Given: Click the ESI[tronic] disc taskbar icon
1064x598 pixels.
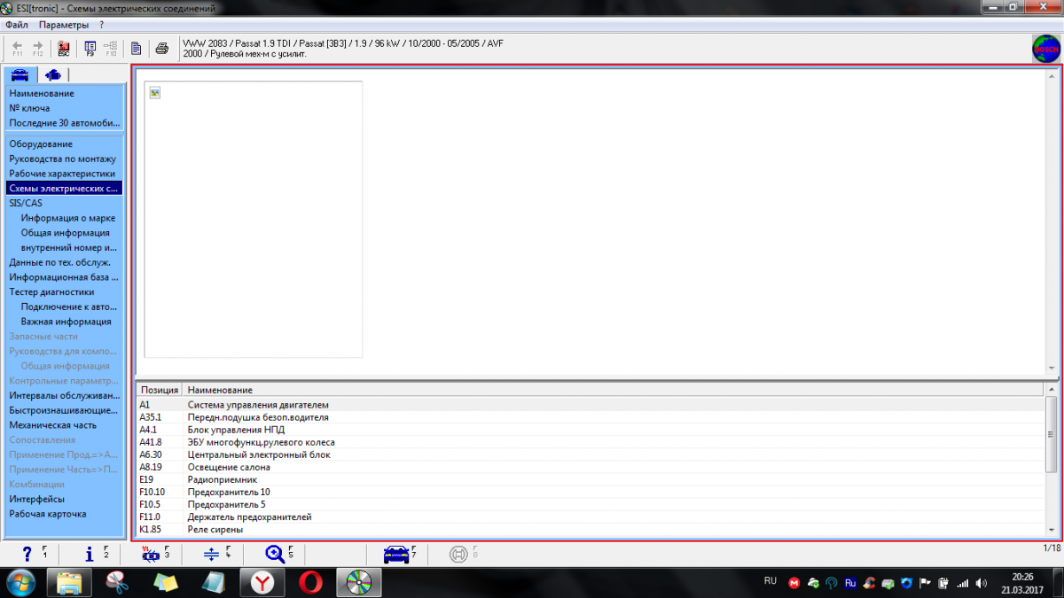Looking at the screenshot, I should click(358, 582).
